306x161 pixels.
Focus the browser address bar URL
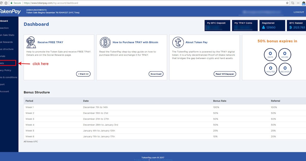[51, 3]
